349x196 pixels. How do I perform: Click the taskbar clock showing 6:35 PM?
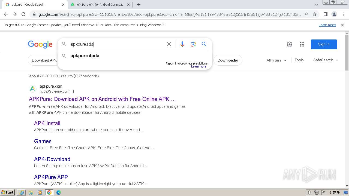coord(335,192)
